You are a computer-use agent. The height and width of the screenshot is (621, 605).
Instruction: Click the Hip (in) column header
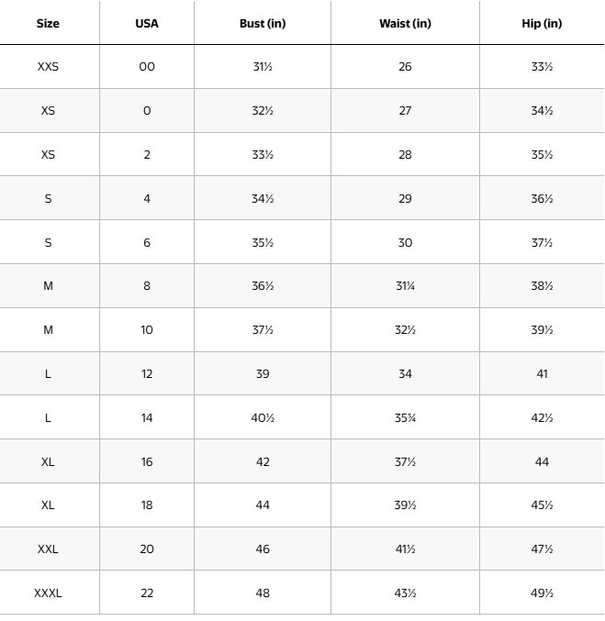[x=542, y=23]
